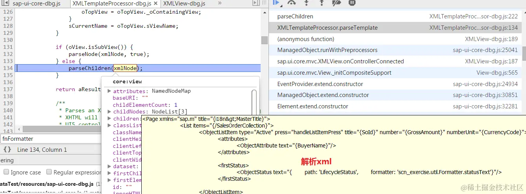Viewport: 526px width, 194px height.
Task: Open the XMLView-dbg.js tab
Action: (x=184, y=4)
